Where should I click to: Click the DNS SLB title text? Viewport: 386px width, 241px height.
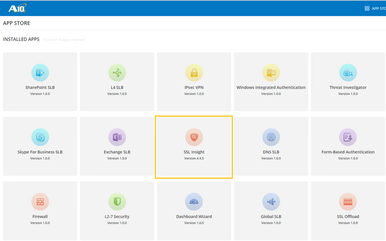coord(271,152)
